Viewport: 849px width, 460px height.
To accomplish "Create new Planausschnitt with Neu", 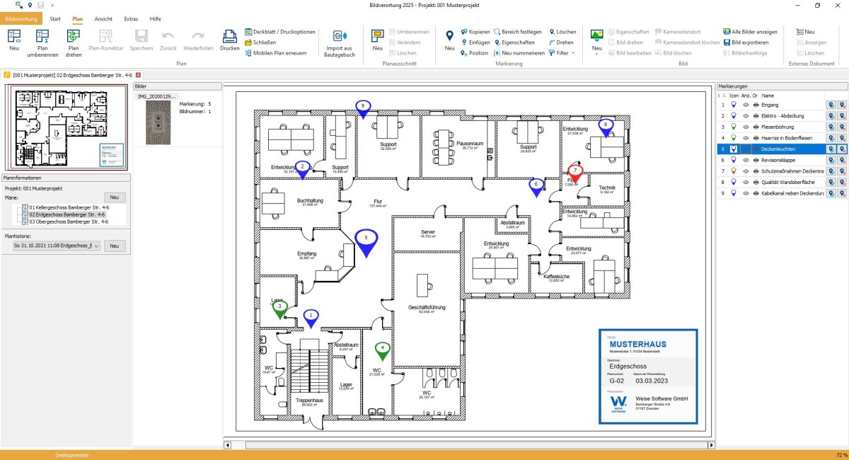I will pyautogui.click(x=377, y=40).
